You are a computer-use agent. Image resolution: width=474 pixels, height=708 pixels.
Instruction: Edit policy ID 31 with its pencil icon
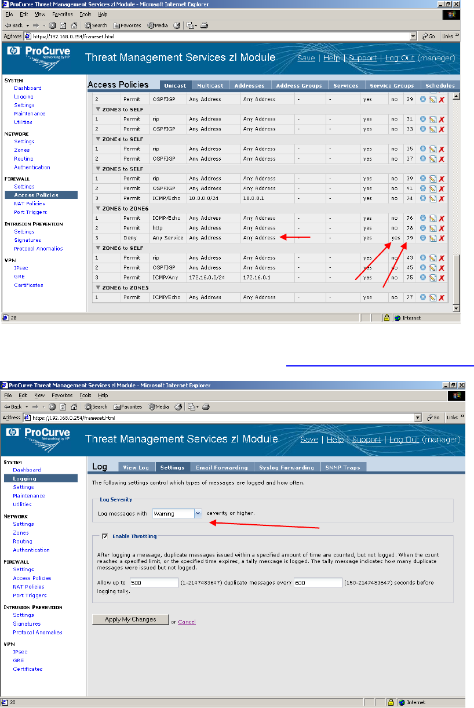click(x=432, y=119)
